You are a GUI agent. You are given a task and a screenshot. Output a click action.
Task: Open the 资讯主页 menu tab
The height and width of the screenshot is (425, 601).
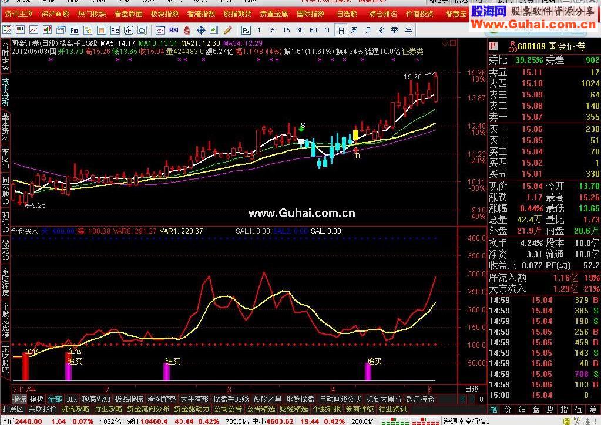click(x=19, y=14)
